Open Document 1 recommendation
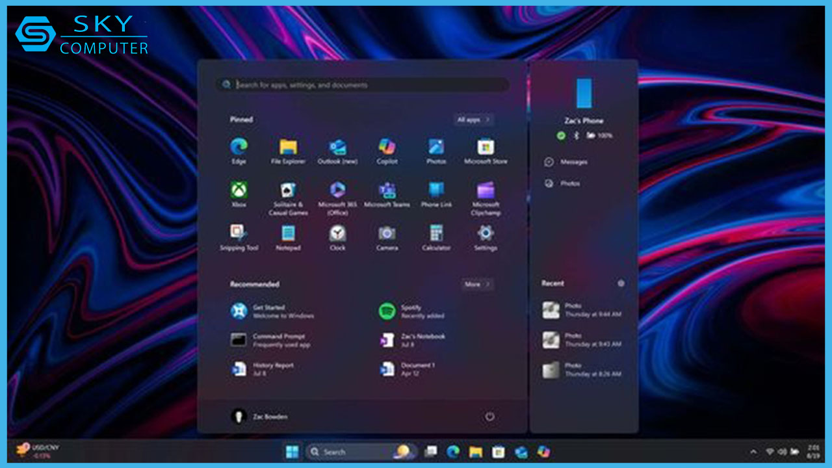This screenshot has width=832, height=468. (x=408, y=369)
